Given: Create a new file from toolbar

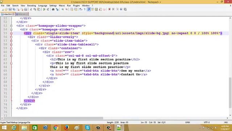Looking at the screenshot, I should pyautogui.click(x=3, y=9).
